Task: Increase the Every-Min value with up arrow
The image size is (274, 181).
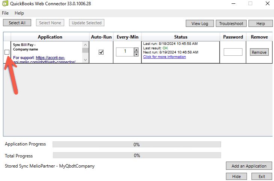Action: [x=136, y=50]
